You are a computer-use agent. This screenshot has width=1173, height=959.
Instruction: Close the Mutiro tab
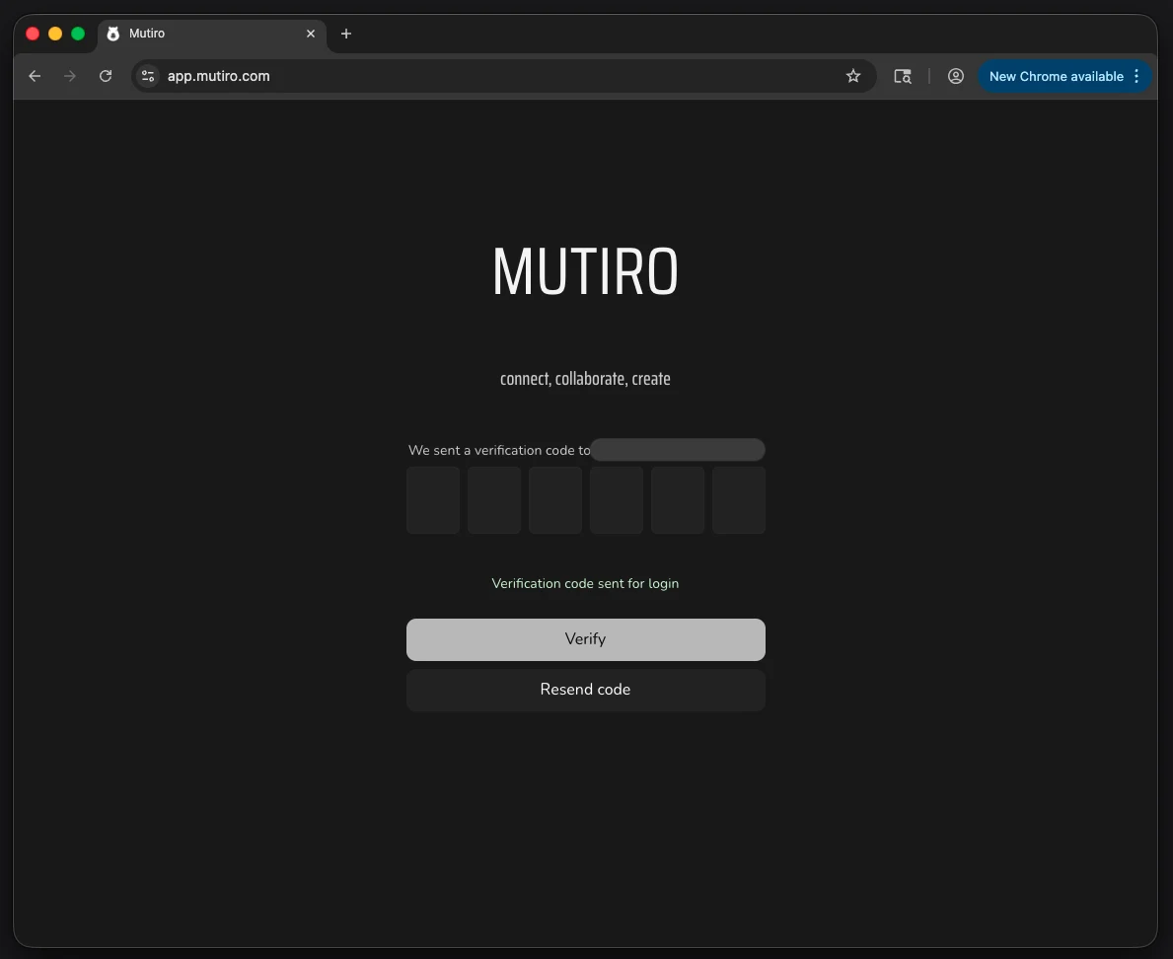point(311,34)
